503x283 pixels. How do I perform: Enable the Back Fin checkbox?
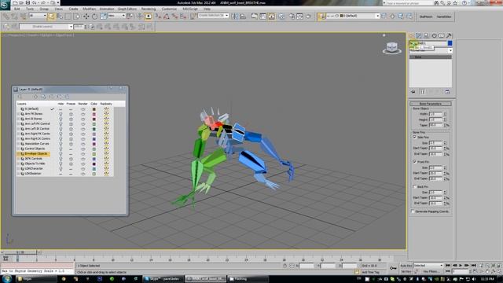[x=414, y=186]
